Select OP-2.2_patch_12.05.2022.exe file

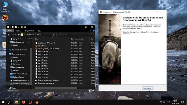point(48,49)
